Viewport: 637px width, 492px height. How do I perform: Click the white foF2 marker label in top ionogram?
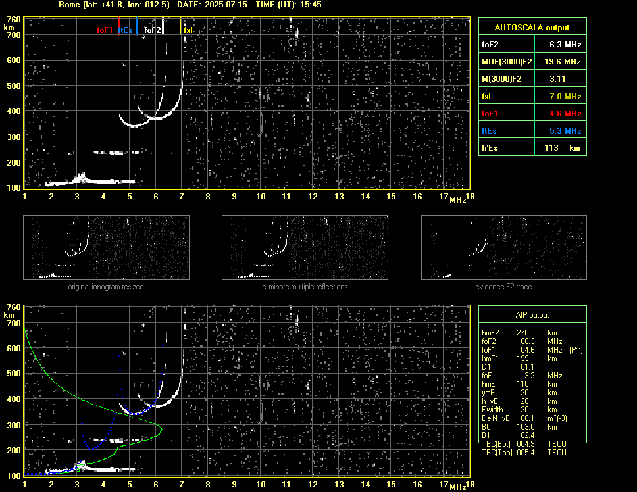point(153,30)
